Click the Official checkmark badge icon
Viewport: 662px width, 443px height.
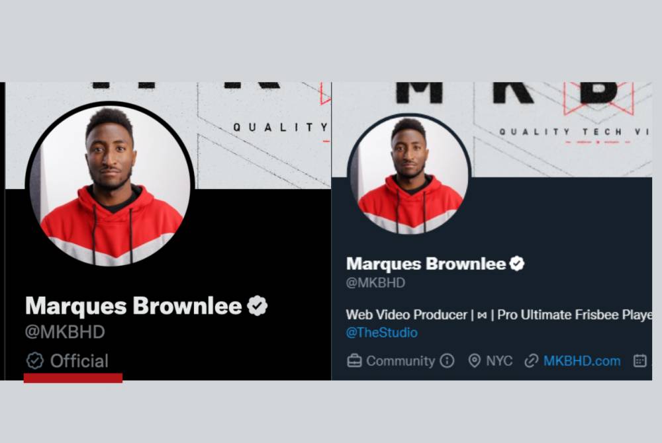click(34, 361)
